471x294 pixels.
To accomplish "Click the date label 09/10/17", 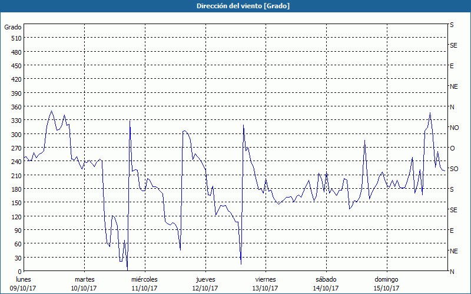I will pos(24,288).
